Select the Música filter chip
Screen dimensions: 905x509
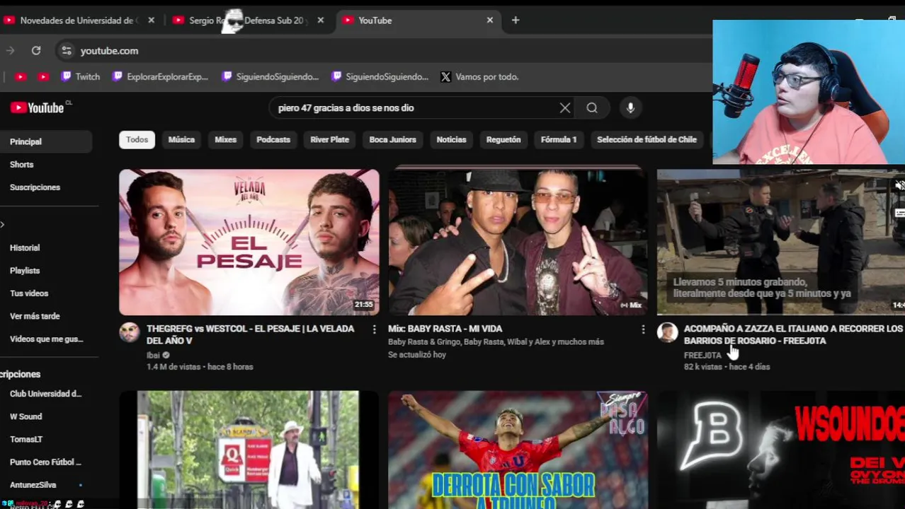[181, 140]
